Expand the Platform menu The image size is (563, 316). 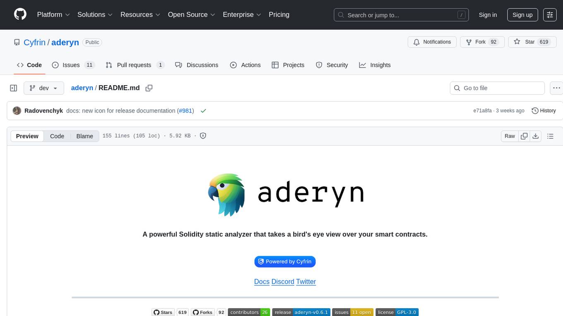pyautogui.click(x=53, y=14)
